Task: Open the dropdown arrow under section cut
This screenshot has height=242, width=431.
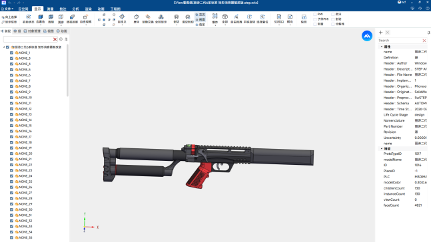Action: (176, 25)
